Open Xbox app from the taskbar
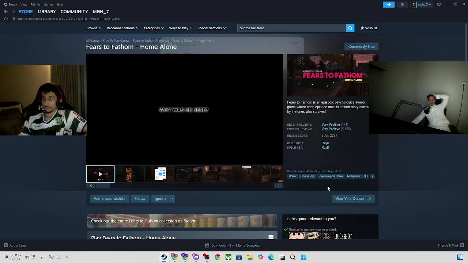468x263 pixels. [x=228, y=257]
